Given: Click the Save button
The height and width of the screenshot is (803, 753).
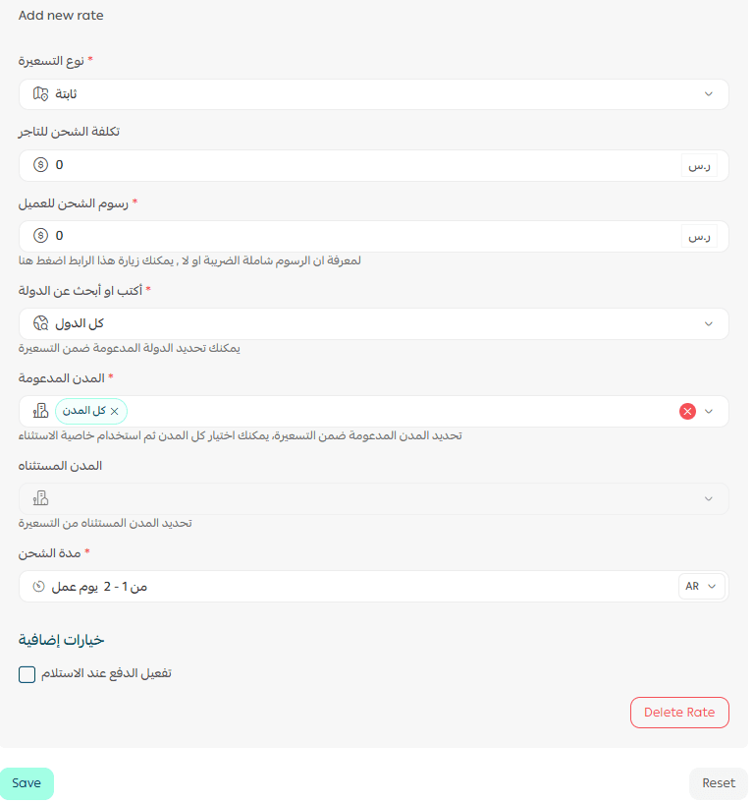Looking at the screenshot, I should click(27, 783).
